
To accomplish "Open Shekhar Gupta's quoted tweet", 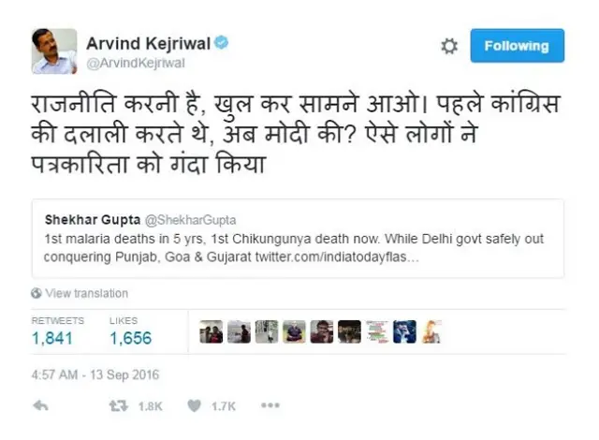I will tap(298, 239).
